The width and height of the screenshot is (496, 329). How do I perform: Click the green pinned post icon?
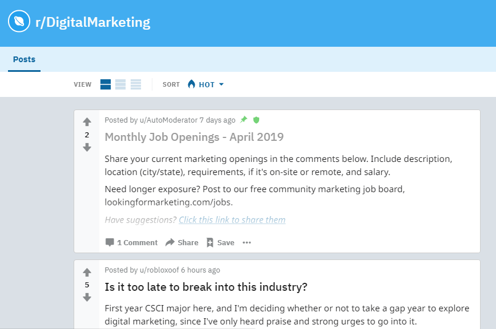tap(244, 120)
